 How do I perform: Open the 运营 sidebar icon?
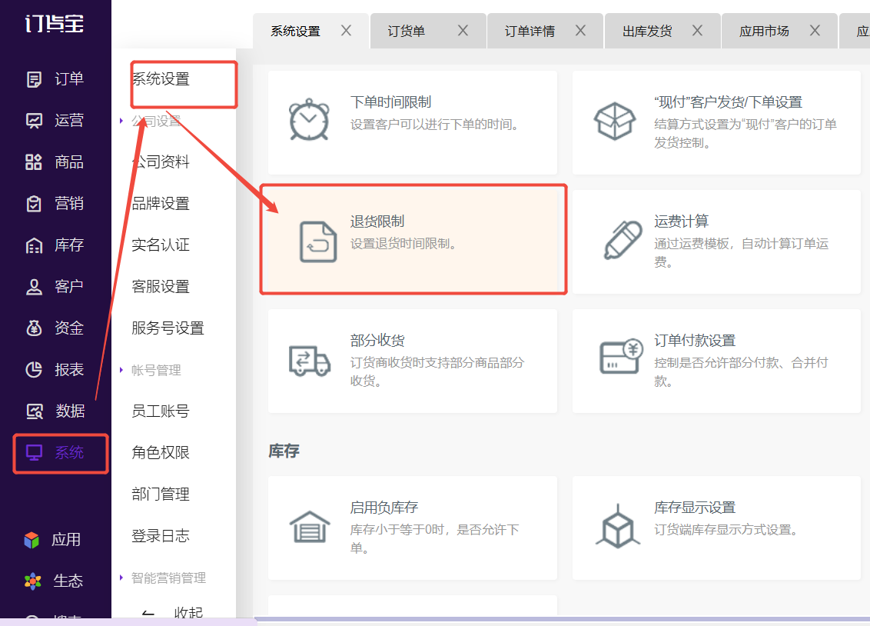(x=34, y=121)
